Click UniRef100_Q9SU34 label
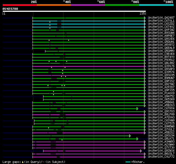 (x=161, y=136)
